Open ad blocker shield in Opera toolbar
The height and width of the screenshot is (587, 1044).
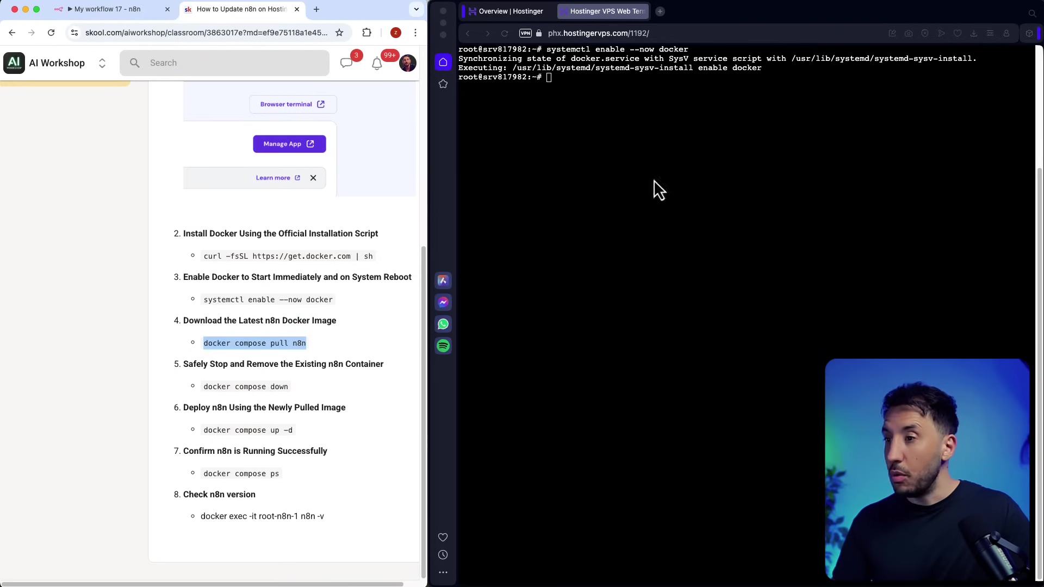click(x=925, y=33)
